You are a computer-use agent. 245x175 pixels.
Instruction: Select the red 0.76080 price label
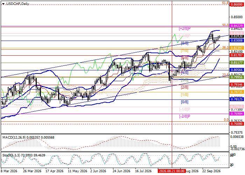click(237, 124)
